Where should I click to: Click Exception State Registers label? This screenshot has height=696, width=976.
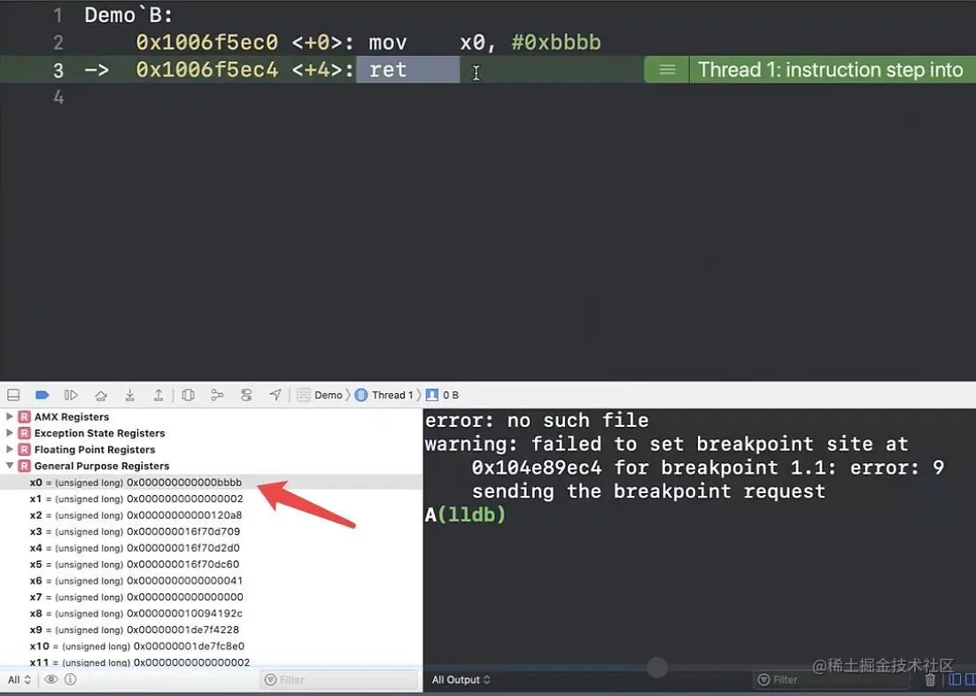coord(99,433)
